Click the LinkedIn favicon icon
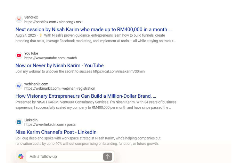 click(x=19, y=122)
